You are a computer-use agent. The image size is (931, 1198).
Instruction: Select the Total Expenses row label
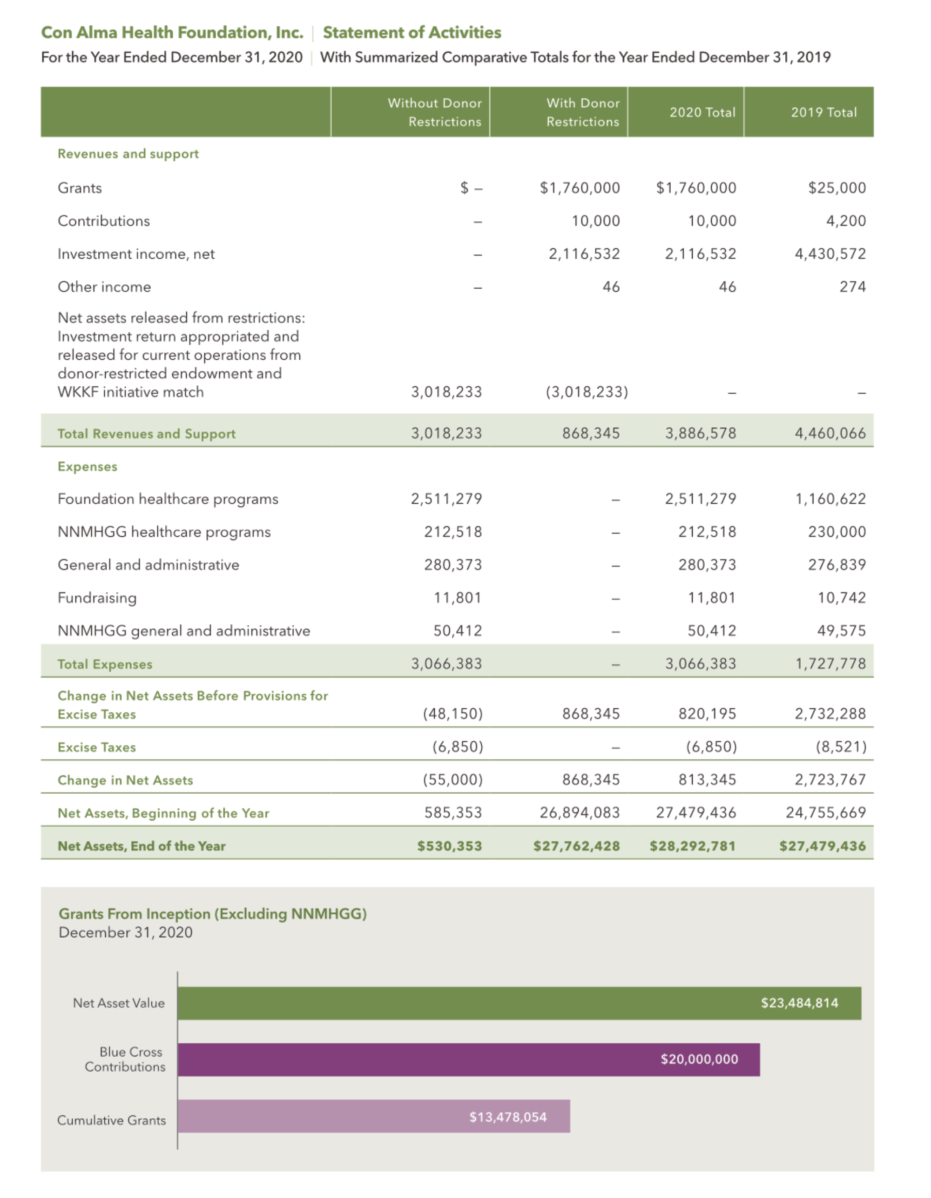click(105, 664)
